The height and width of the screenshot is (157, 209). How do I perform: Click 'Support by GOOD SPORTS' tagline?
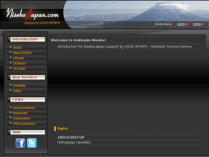(x=42, y=23)
